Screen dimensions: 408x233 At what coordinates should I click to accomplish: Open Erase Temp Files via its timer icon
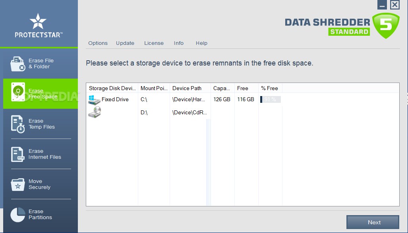[18, 124]
